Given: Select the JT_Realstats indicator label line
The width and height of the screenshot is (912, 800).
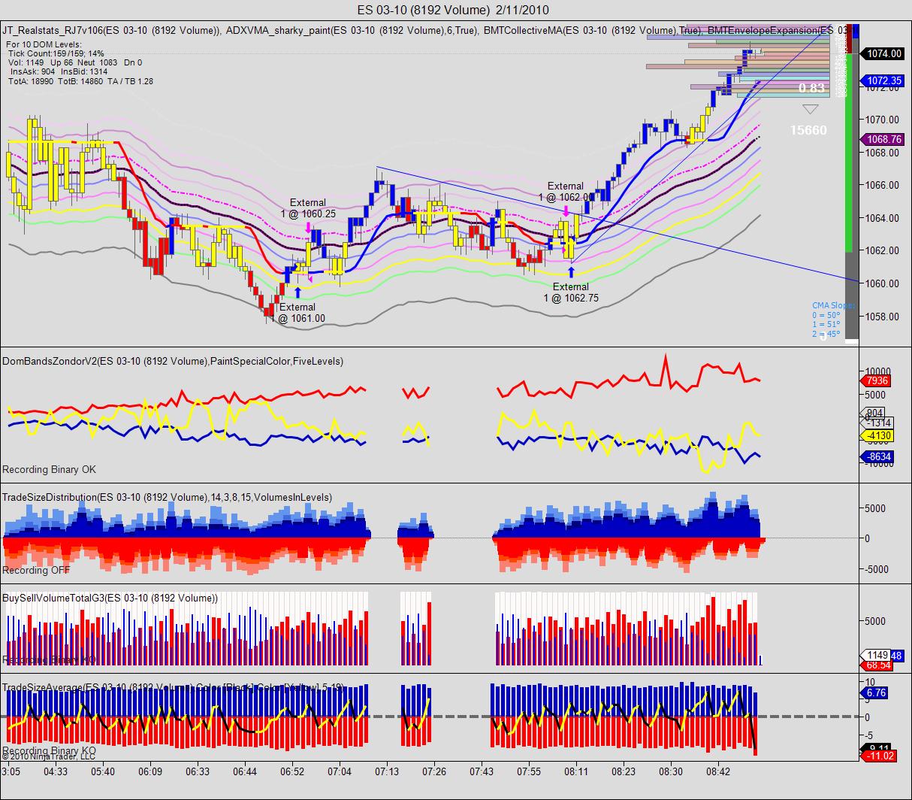Looking at the screenshot, I should coord(428,31).
